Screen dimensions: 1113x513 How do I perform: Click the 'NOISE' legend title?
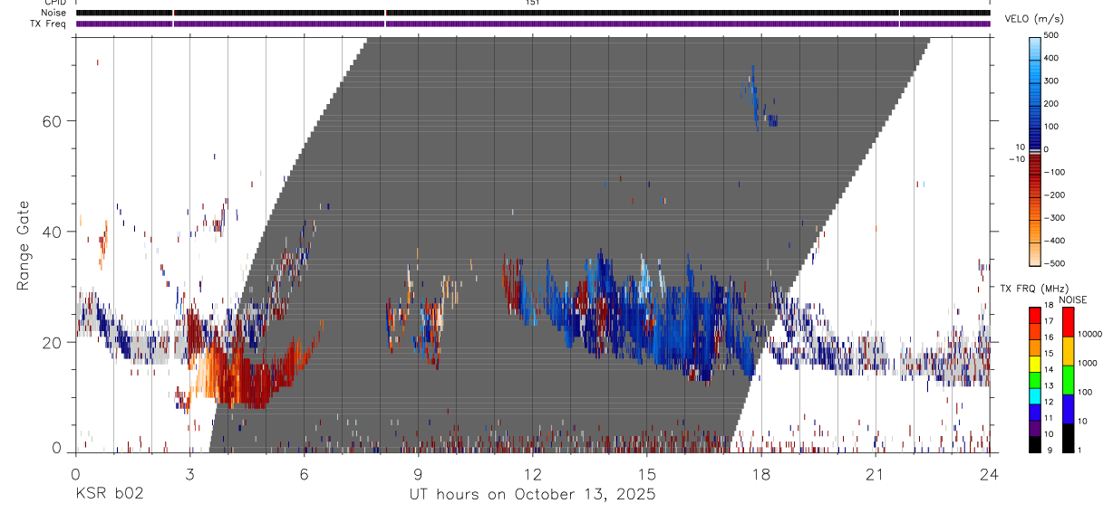pos(1072,299)
